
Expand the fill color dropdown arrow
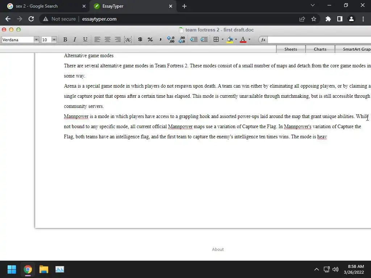[x=236, y=39]
